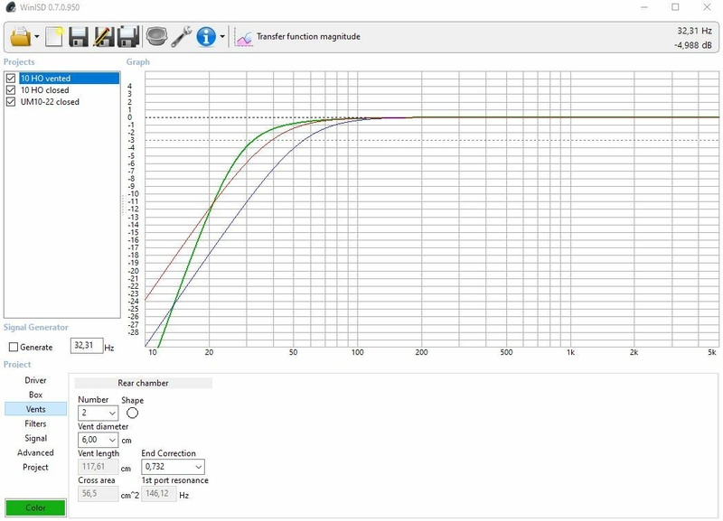Create a new project with blank page icon
The height and width of the screenshot is (521, 723).
pos(54,36)
